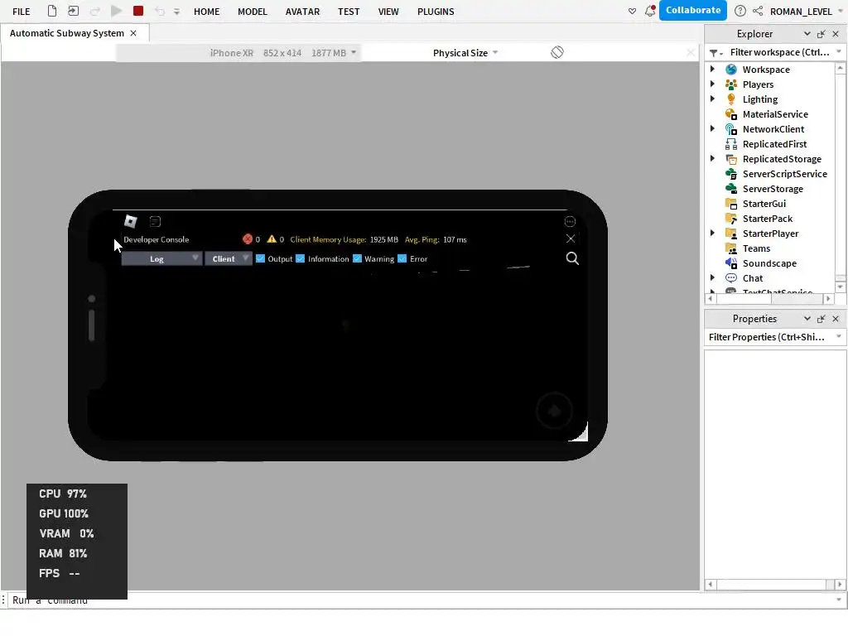This screenshot has height=636, width=848.
Task: Switch to the PLUGINS ribbon tab
Action: (436, 12)
